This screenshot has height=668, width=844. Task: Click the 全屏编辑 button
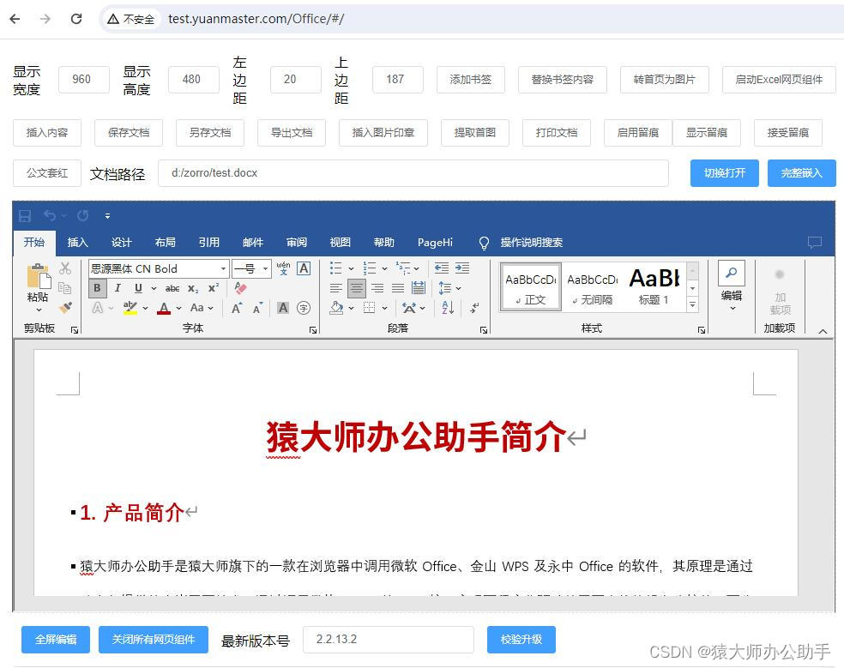(x=56, y=639)
